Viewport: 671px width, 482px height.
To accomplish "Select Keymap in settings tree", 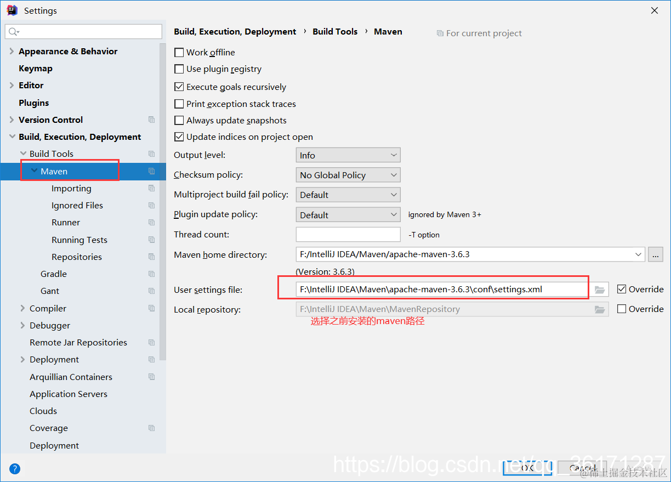I will [36, 69].
